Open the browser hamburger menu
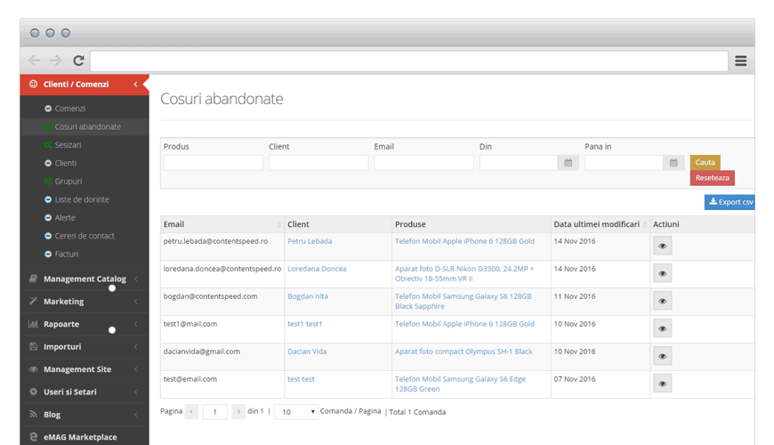The width and height of the screenshot is (774, 445). [x=740, y=61]
